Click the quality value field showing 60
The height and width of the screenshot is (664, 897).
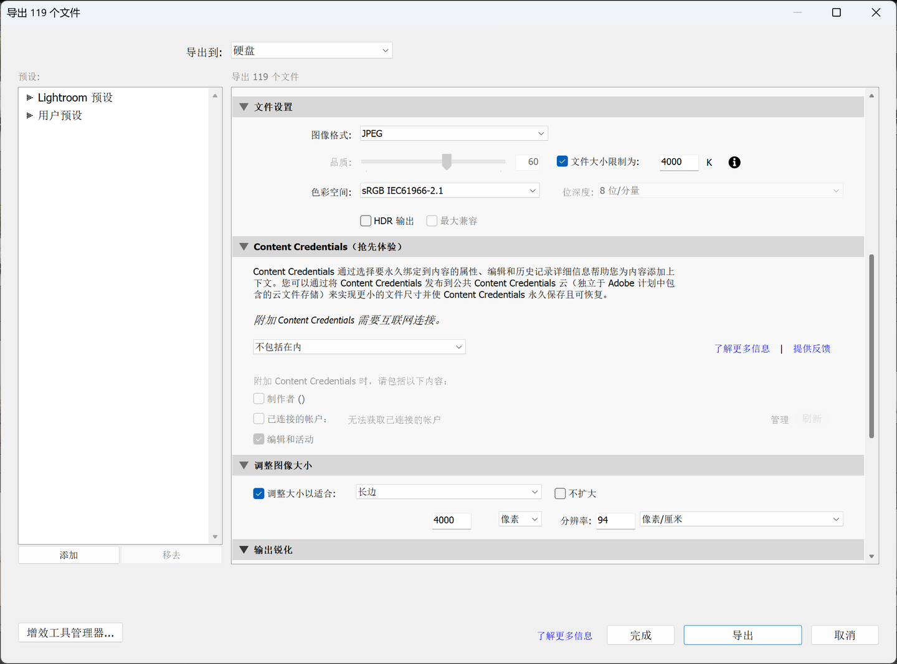[x=528, y=162]
